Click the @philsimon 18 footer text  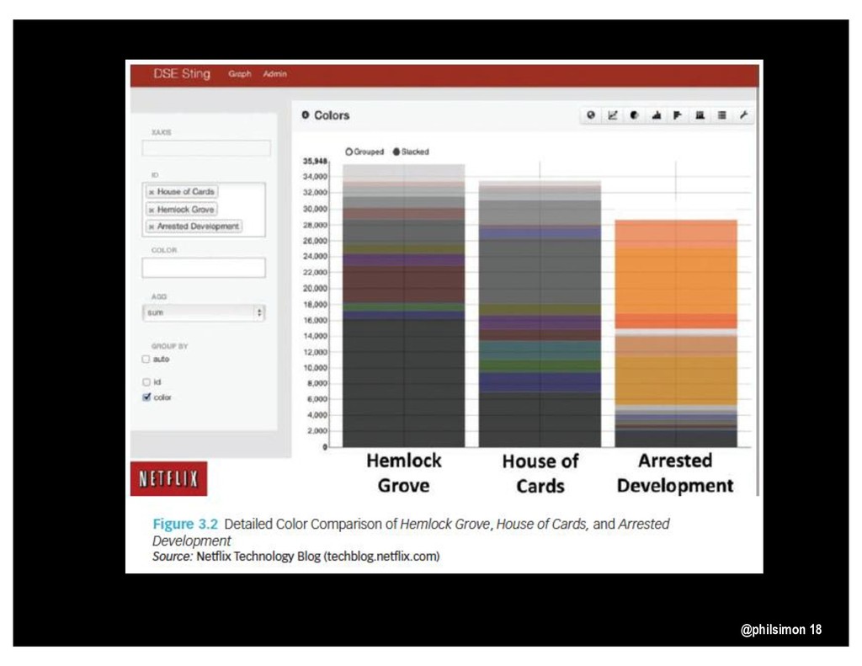click(x=780, y=630)
